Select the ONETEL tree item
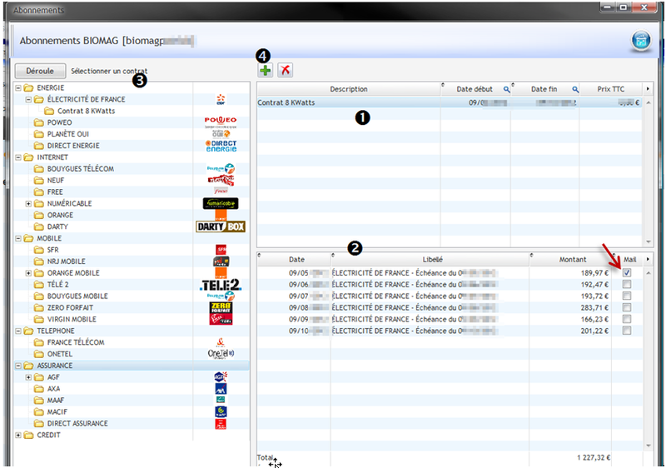 tap(59, 354)
